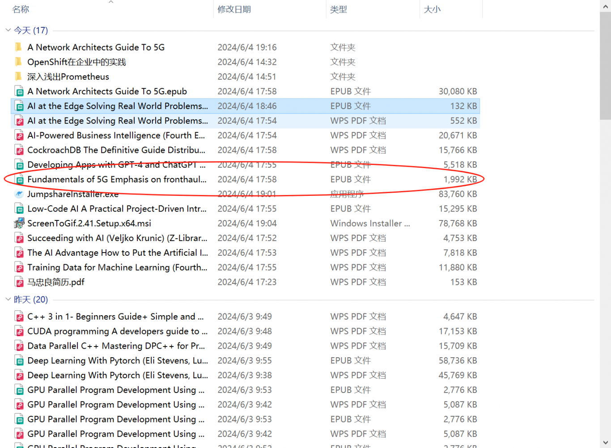Image resolution: width=611 pixels, height=448 pixels.
Task: Click the PDF icon for C++ 3 in 1- Beginners Guide
Action: tap(19, 317)
